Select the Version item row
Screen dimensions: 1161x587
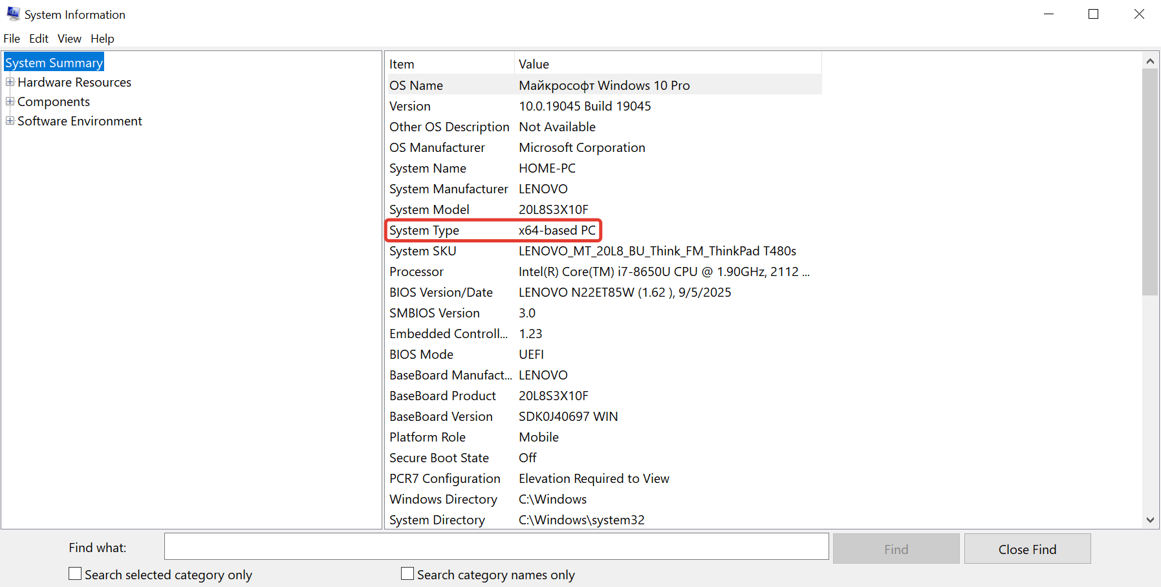pyautogui.click(x=604, y=106)
